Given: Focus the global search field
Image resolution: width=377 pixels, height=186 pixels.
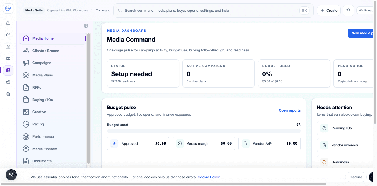Looking at the screenshot, I should (x=214, y=11).
